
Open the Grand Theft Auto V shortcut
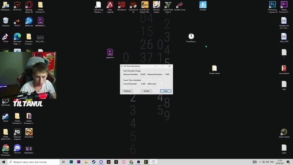(x=168, y=7)
